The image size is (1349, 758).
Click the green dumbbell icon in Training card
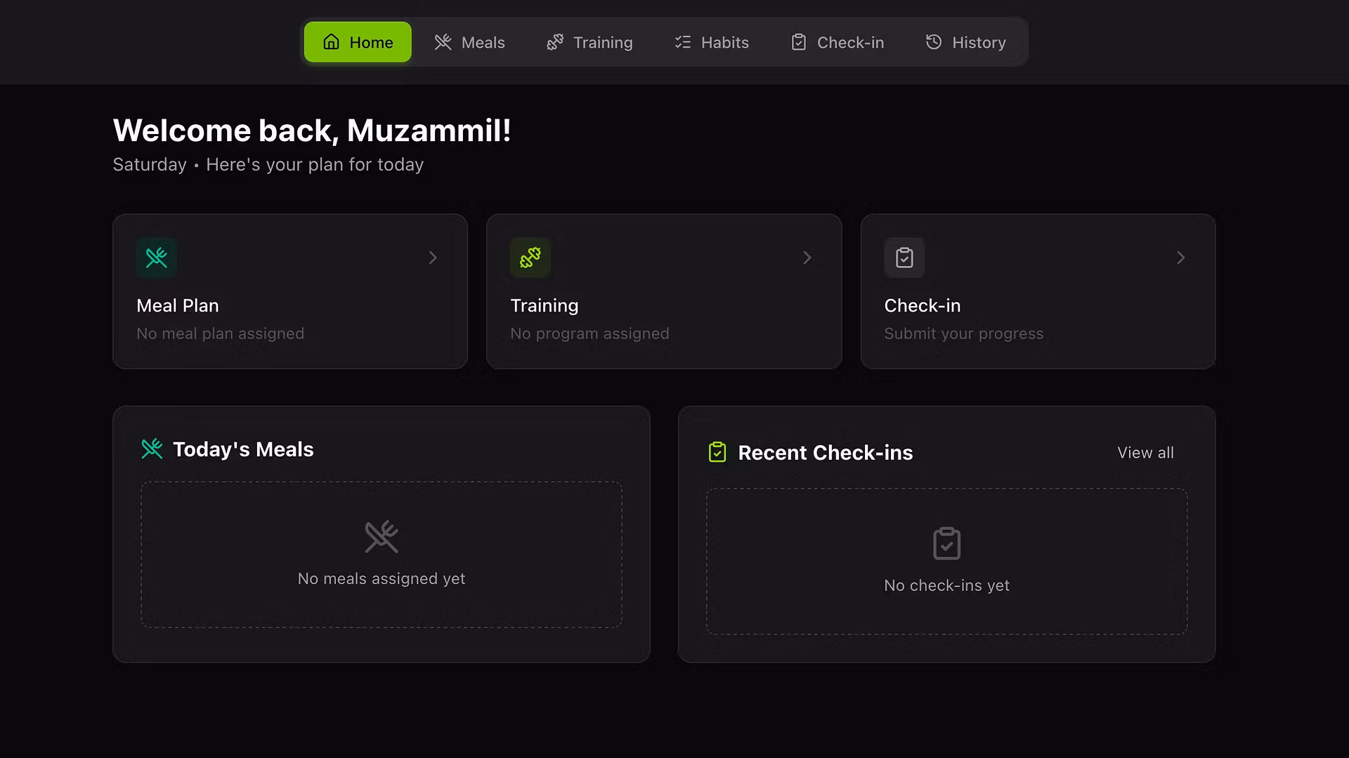(x=530, y=258)
